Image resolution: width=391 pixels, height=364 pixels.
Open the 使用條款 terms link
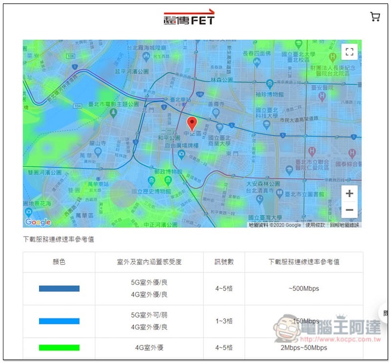[315, 225]
